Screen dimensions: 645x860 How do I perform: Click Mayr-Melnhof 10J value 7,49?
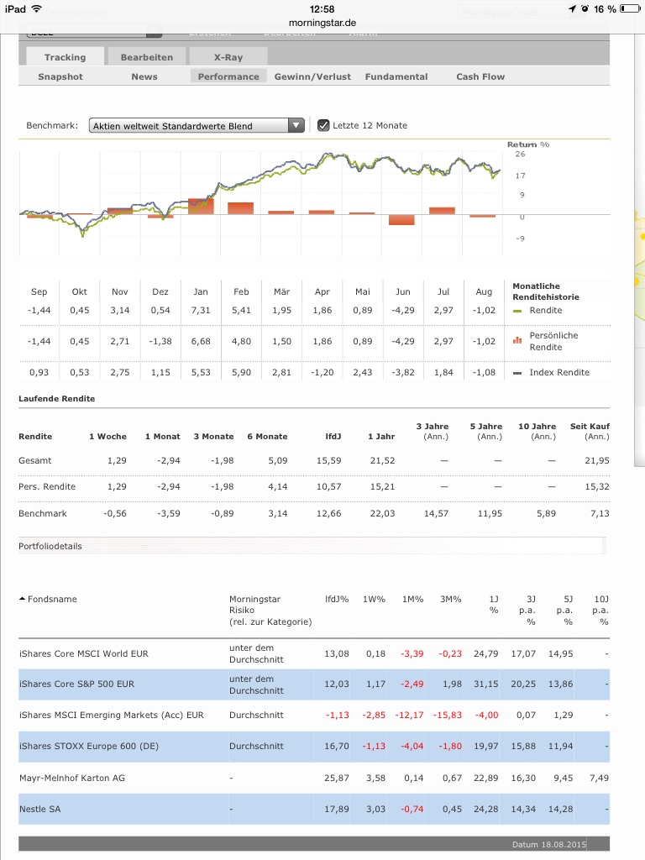(599, 778)
